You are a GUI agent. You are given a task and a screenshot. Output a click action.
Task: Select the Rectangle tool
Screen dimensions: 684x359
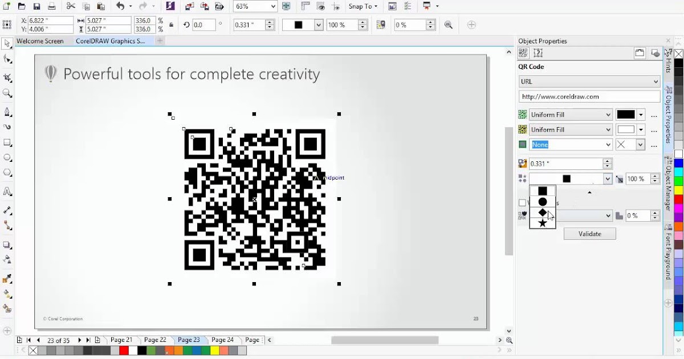(7, 142)
